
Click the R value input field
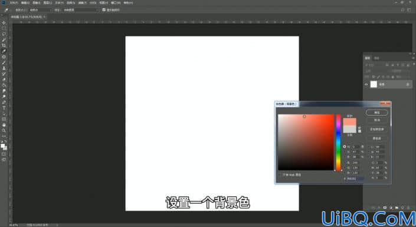355,163
